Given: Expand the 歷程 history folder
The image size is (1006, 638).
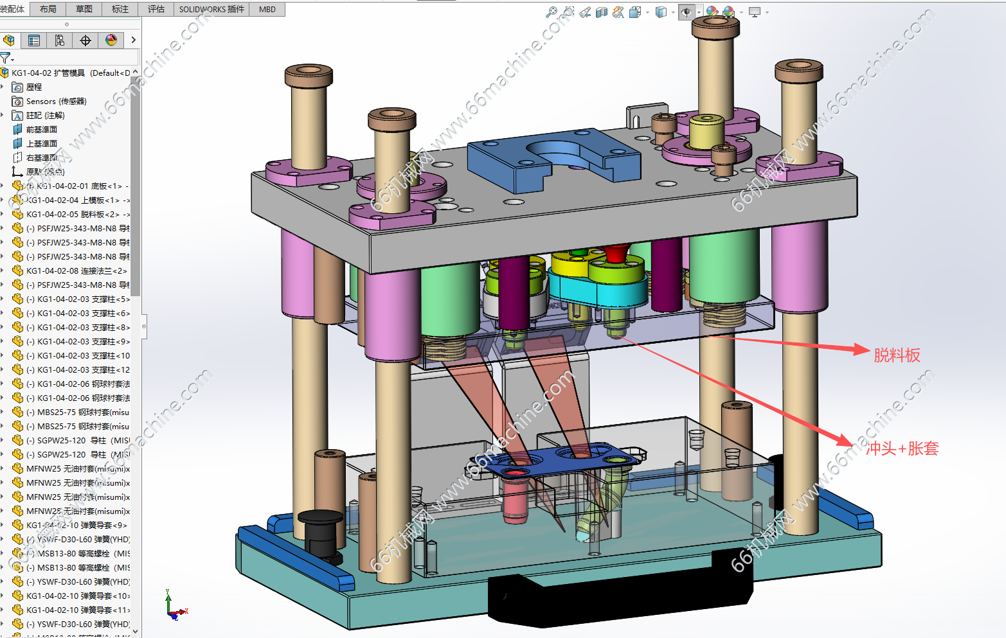Looking at the screenshot, I should [x=3, y=87].
